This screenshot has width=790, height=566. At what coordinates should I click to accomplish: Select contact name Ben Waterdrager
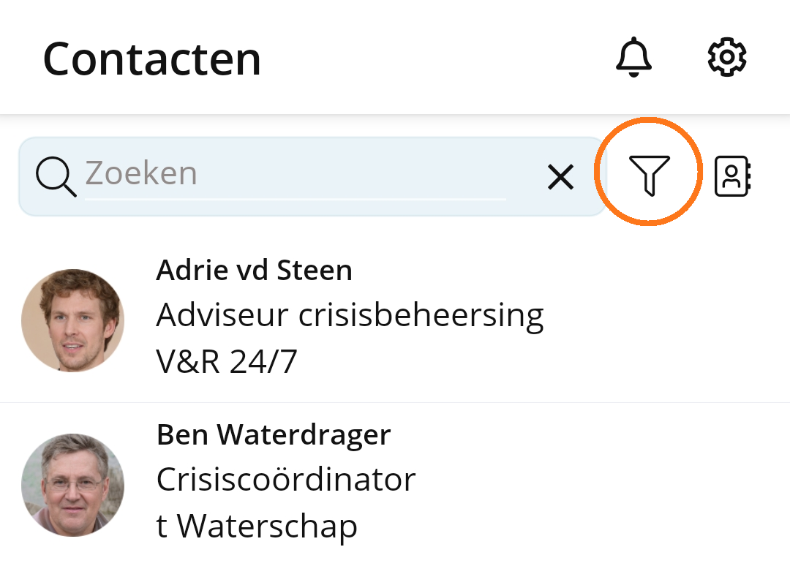pyautogui.click(x=274, y=434)
